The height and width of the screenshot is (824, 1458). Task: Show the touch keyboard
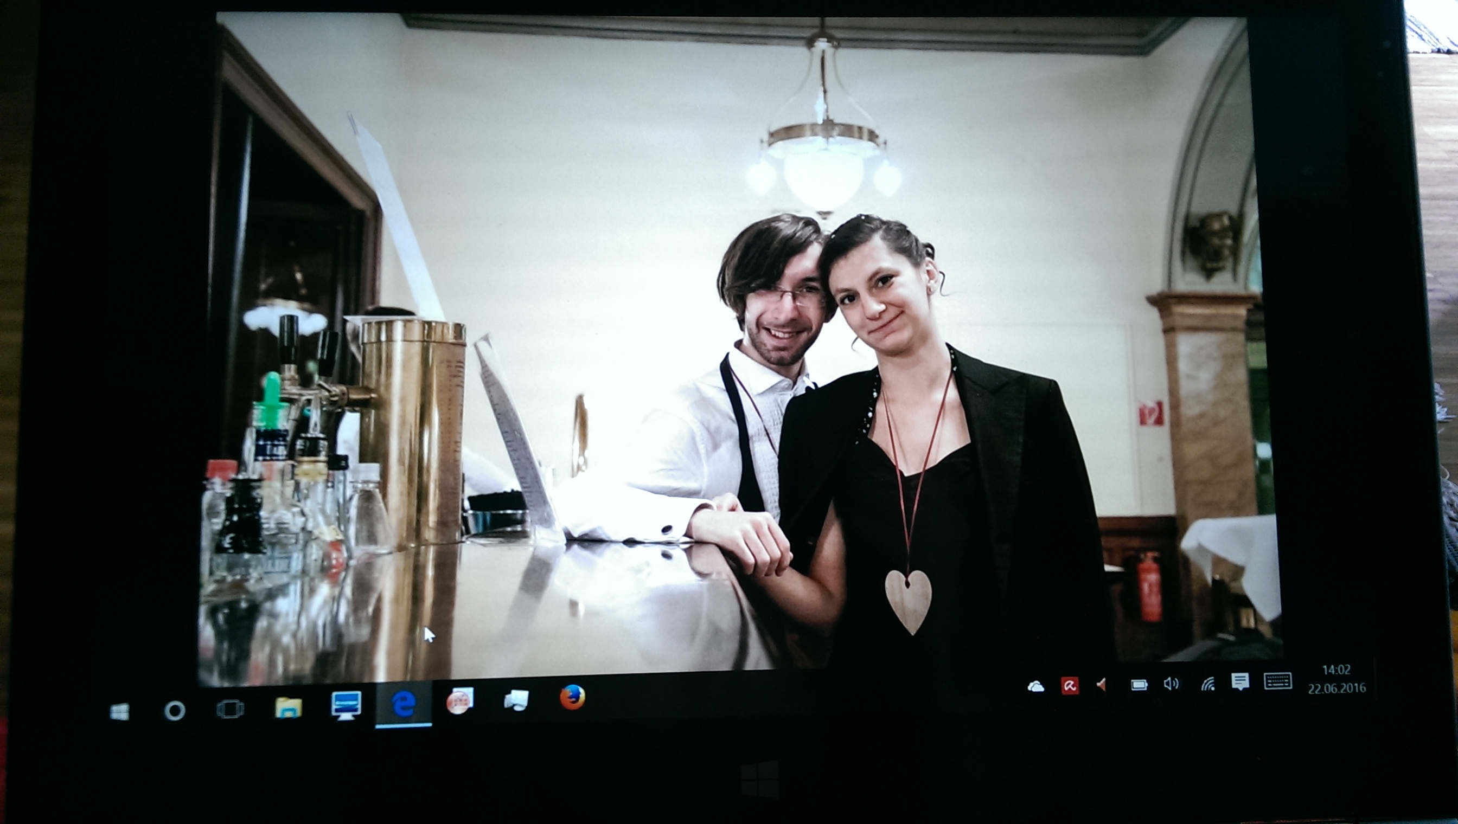[1278, 681]
